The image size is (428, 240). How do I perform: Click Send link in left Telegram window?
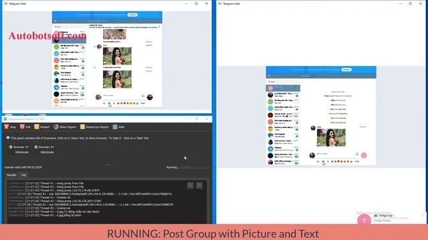pos(142,103)
